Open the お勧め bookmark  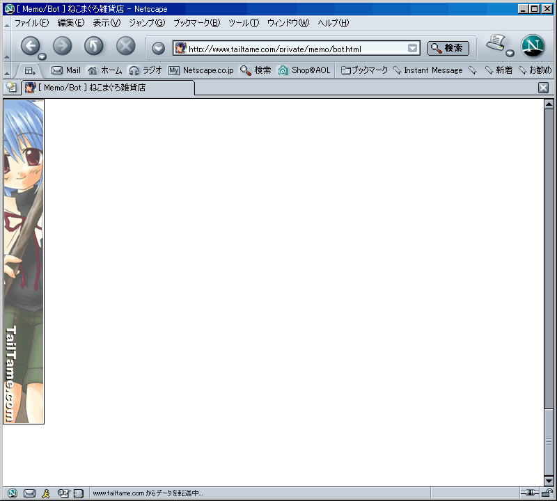click(x=535, y=70)
